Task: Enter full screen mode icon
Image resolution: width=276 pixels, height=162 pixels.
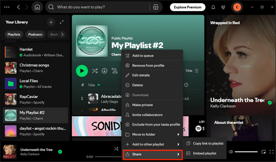Action: 272,152
